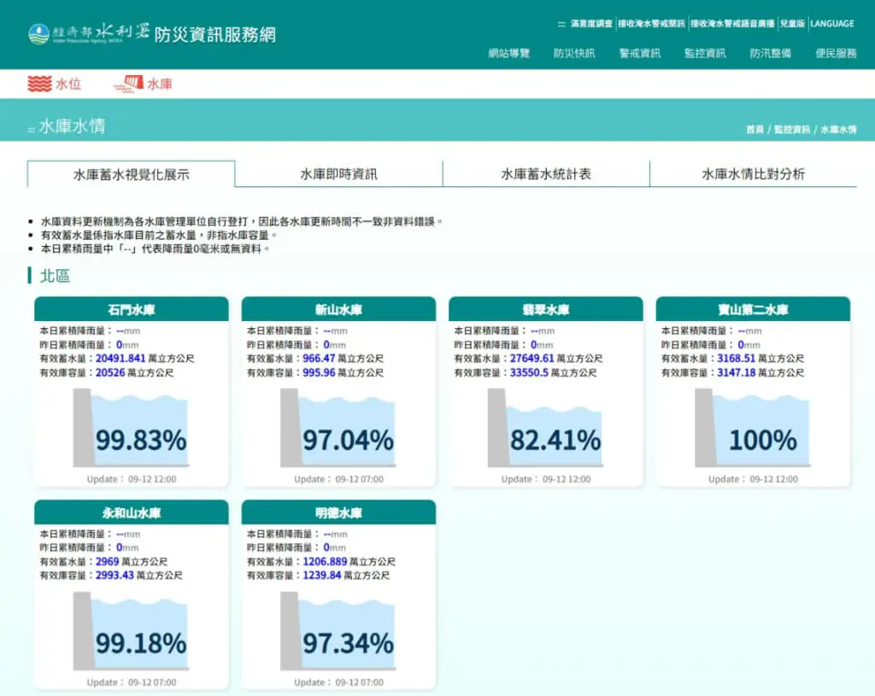The width and height of the screenshot is (875, 696).
Task: Go to 首頁 via breadcrumb
Action: (x=755, y=130)
